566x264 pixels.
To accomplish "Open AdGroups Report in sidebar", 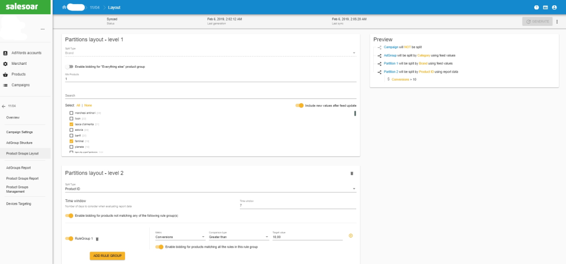I will click(18, 168).
